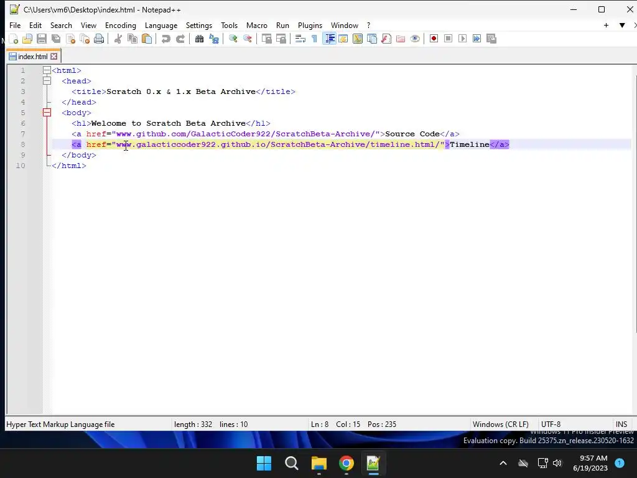
Task: Toggle INS overtype mode in the status bar
Action: tap(621, 424)
